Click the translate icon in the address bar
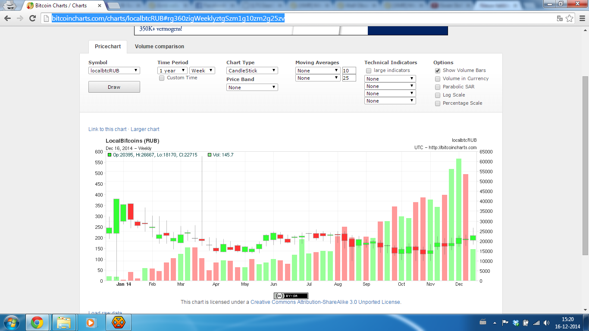The height and width of the screenshot is (331, 589). (x=560, y=18)
